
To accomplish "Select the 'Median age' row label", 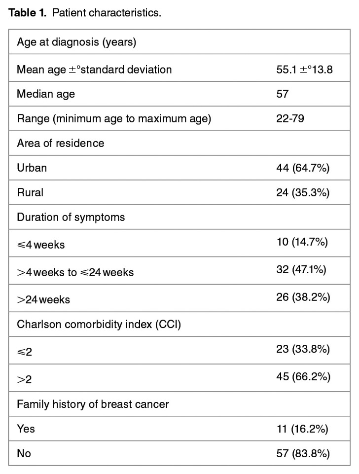I will [x=46, y=94].
